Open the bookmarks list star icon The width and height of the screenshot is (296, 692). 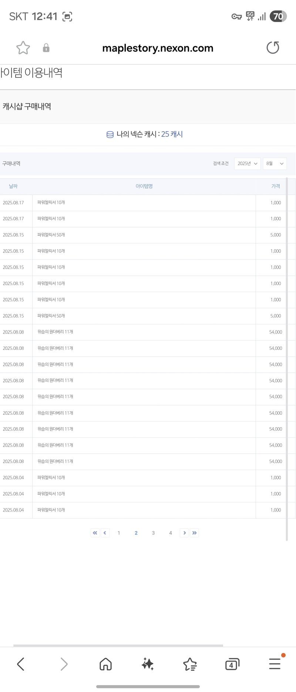coord(190,664)
